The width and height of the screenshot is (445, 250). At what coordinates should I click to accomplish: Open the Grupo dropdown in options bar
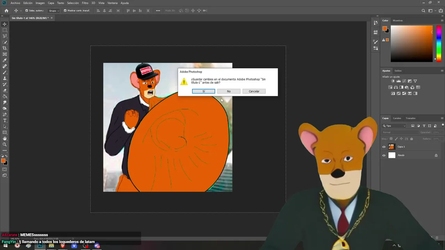coord(54,11)
